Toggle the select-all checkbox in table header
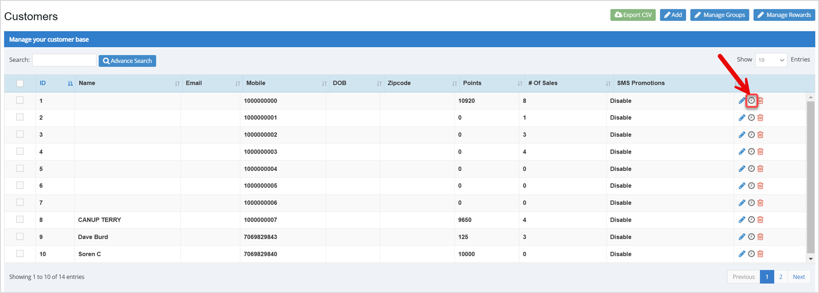This screenshot has width=819, height=293. [20, 83]
